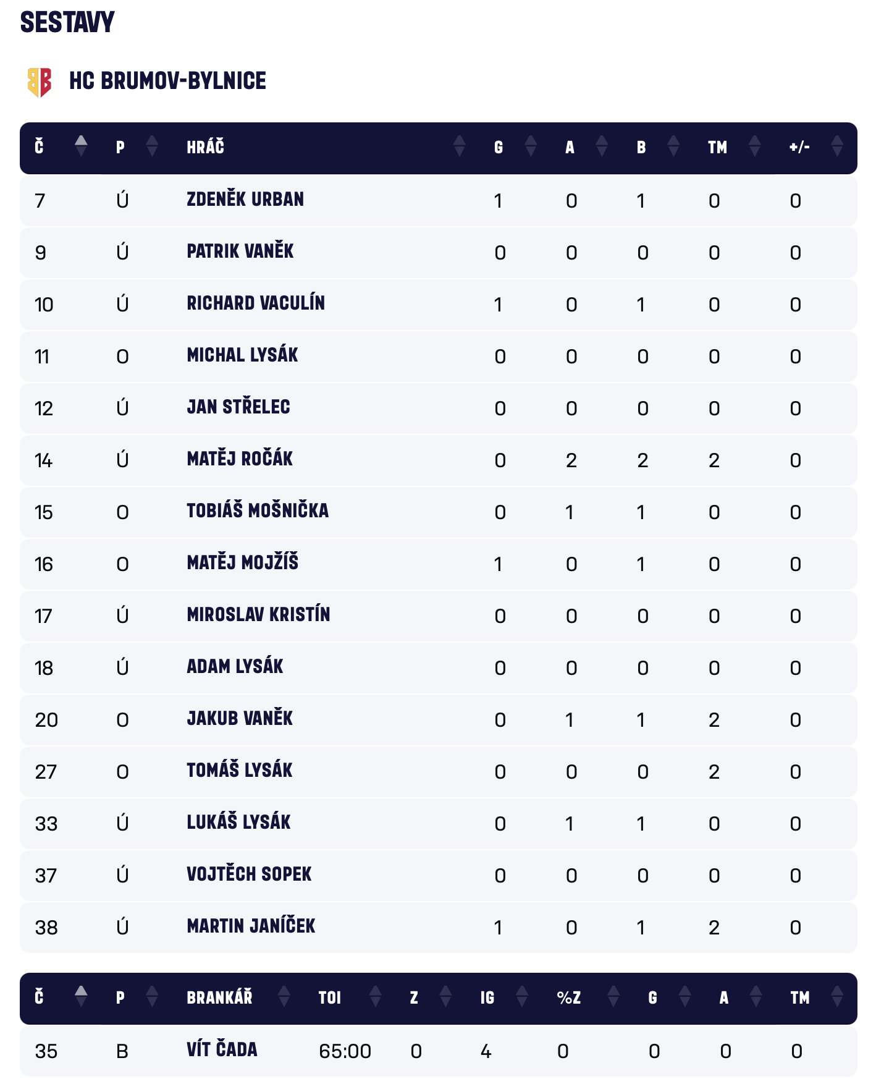Open Matěj Ročák's player profile
The image size is (876, 1084).
[240, 459]
